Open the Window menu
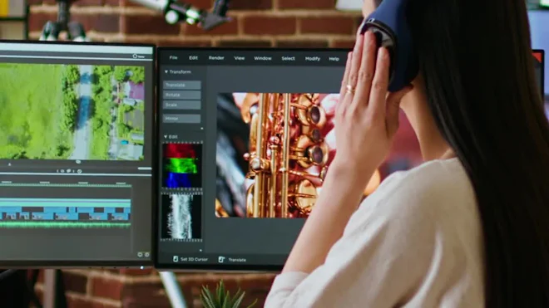 point(263,58)
